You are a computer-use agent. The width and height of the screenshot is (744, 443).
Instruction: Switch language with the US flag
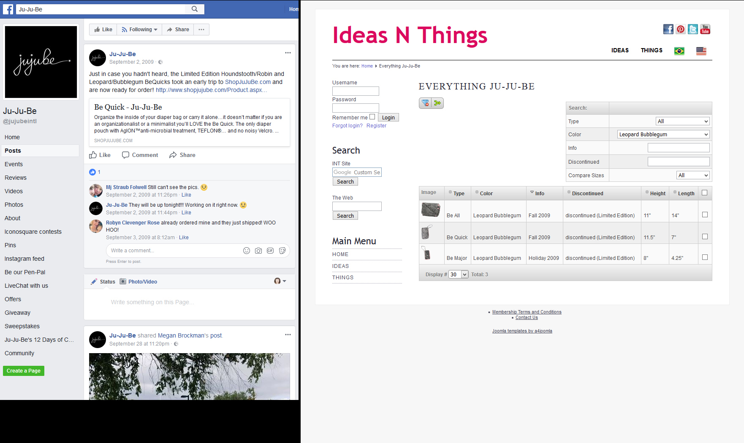(701, 51)
